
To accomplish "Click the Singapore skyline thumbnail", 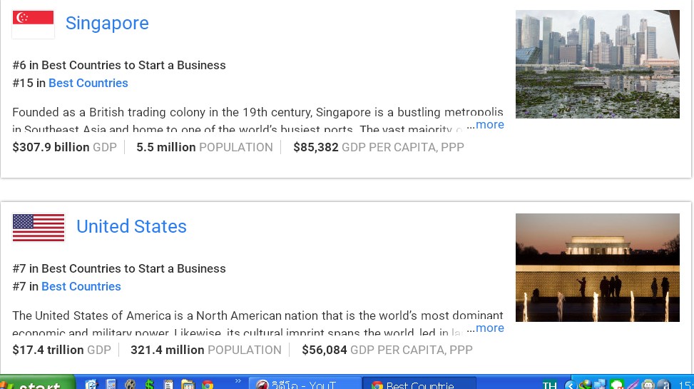I will (597, 64).
